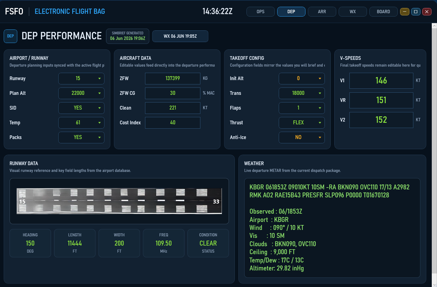Switch to the OPS tab
The height and width of the screenshot is (287, 437).
click(x=260, y=12)
